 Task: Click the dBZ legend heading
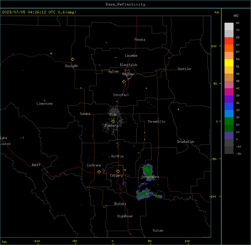236,15
